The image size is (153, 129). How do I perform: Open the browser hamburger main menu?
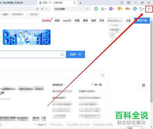[149, 9]
